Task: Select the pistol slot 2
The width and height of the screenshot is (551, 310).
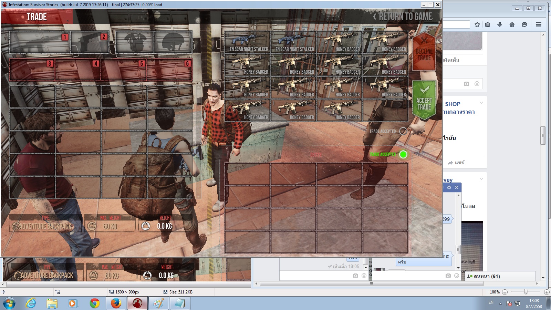Action: point(90,42)
